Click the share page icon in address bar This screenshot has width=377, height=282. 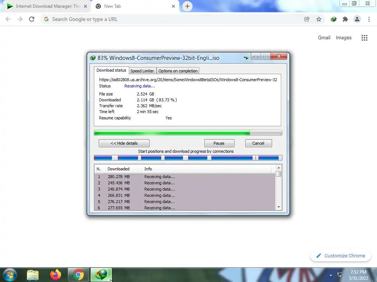[307, 19]
